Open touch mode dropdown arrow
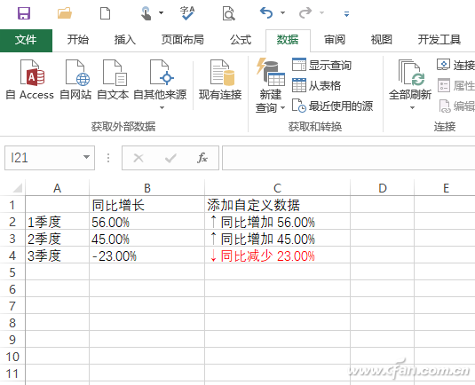 coord(162,12)
